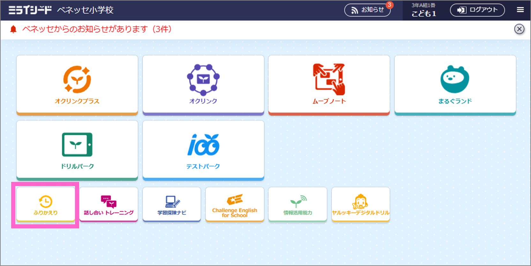Click the ミライシード logo
Screen dimensions: 531x266
tap(30, 10)
